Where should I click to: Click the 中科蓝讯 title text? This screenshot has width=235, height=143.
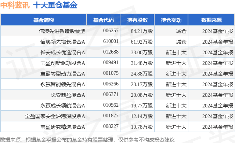[15, 5]
